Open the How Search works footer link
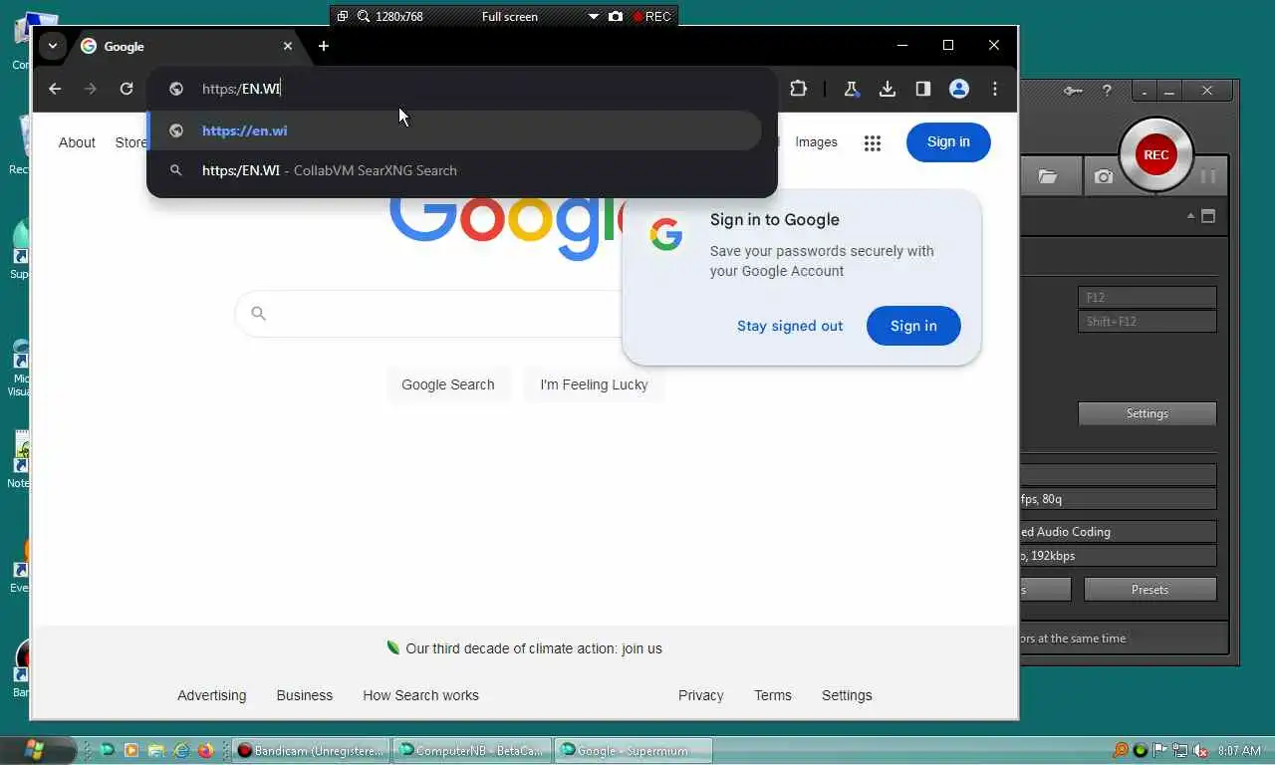The height and width of the screenshot is (765, 1275). tap(420, 695)
